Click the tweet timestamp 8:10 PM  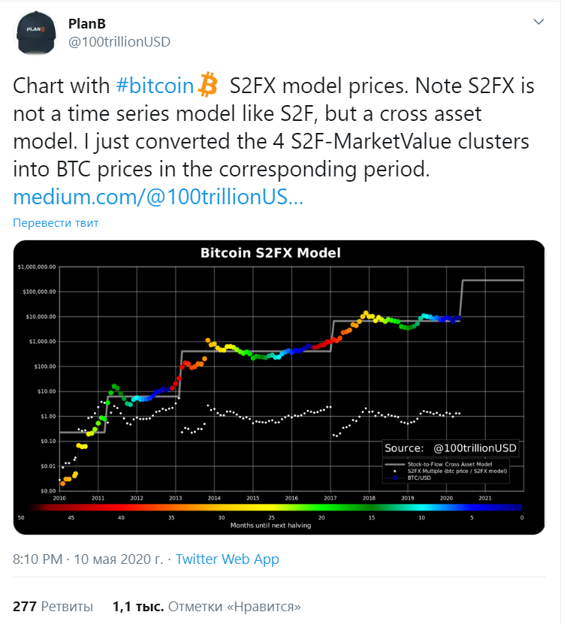pyautogui.click(x=38, y=559)
